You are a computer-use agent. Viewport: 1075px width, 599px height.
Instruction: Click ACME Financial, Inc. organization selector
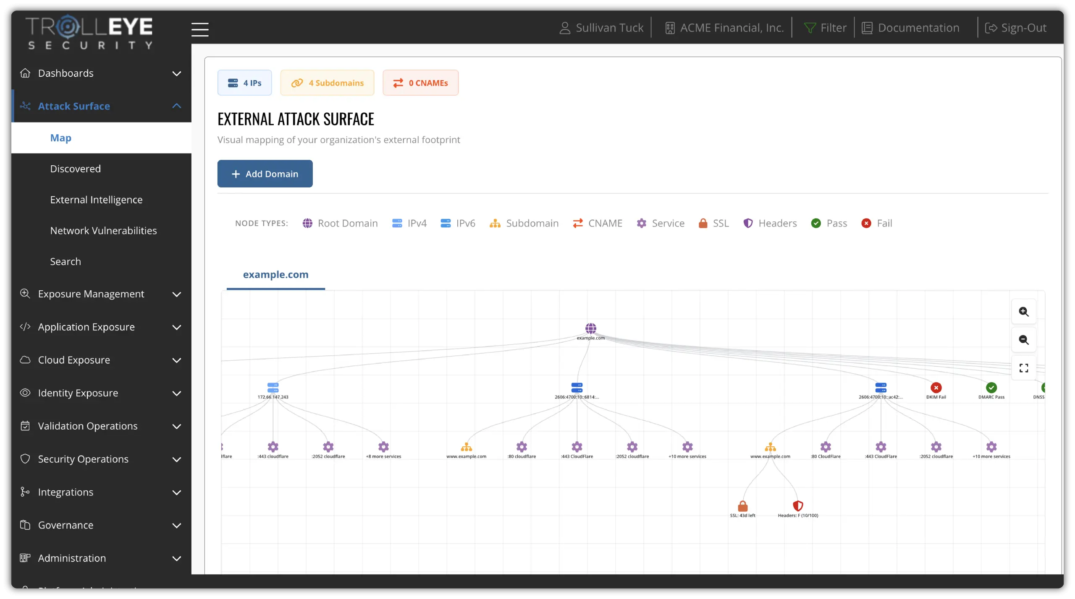coord(724,28)
